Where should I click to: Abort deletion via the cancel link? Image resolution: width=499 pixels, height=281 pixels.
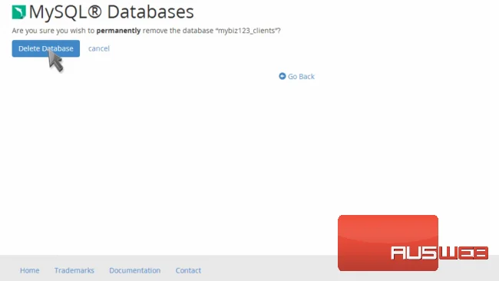pyautogui.click(x=99, y=48)
